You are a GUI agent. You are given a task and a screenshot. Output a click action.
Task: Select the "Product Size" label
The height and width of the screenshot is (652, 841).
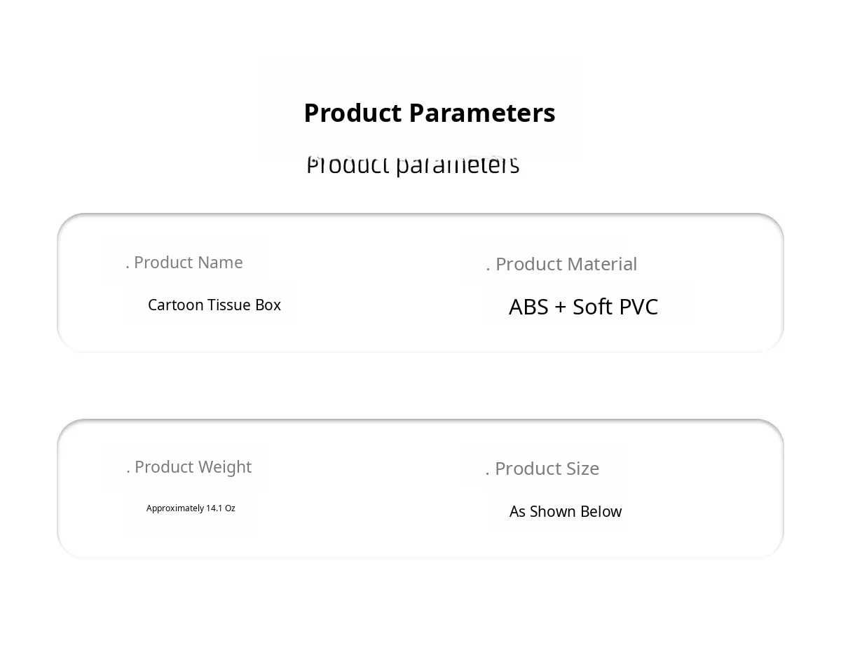click(x=547, y=469)
